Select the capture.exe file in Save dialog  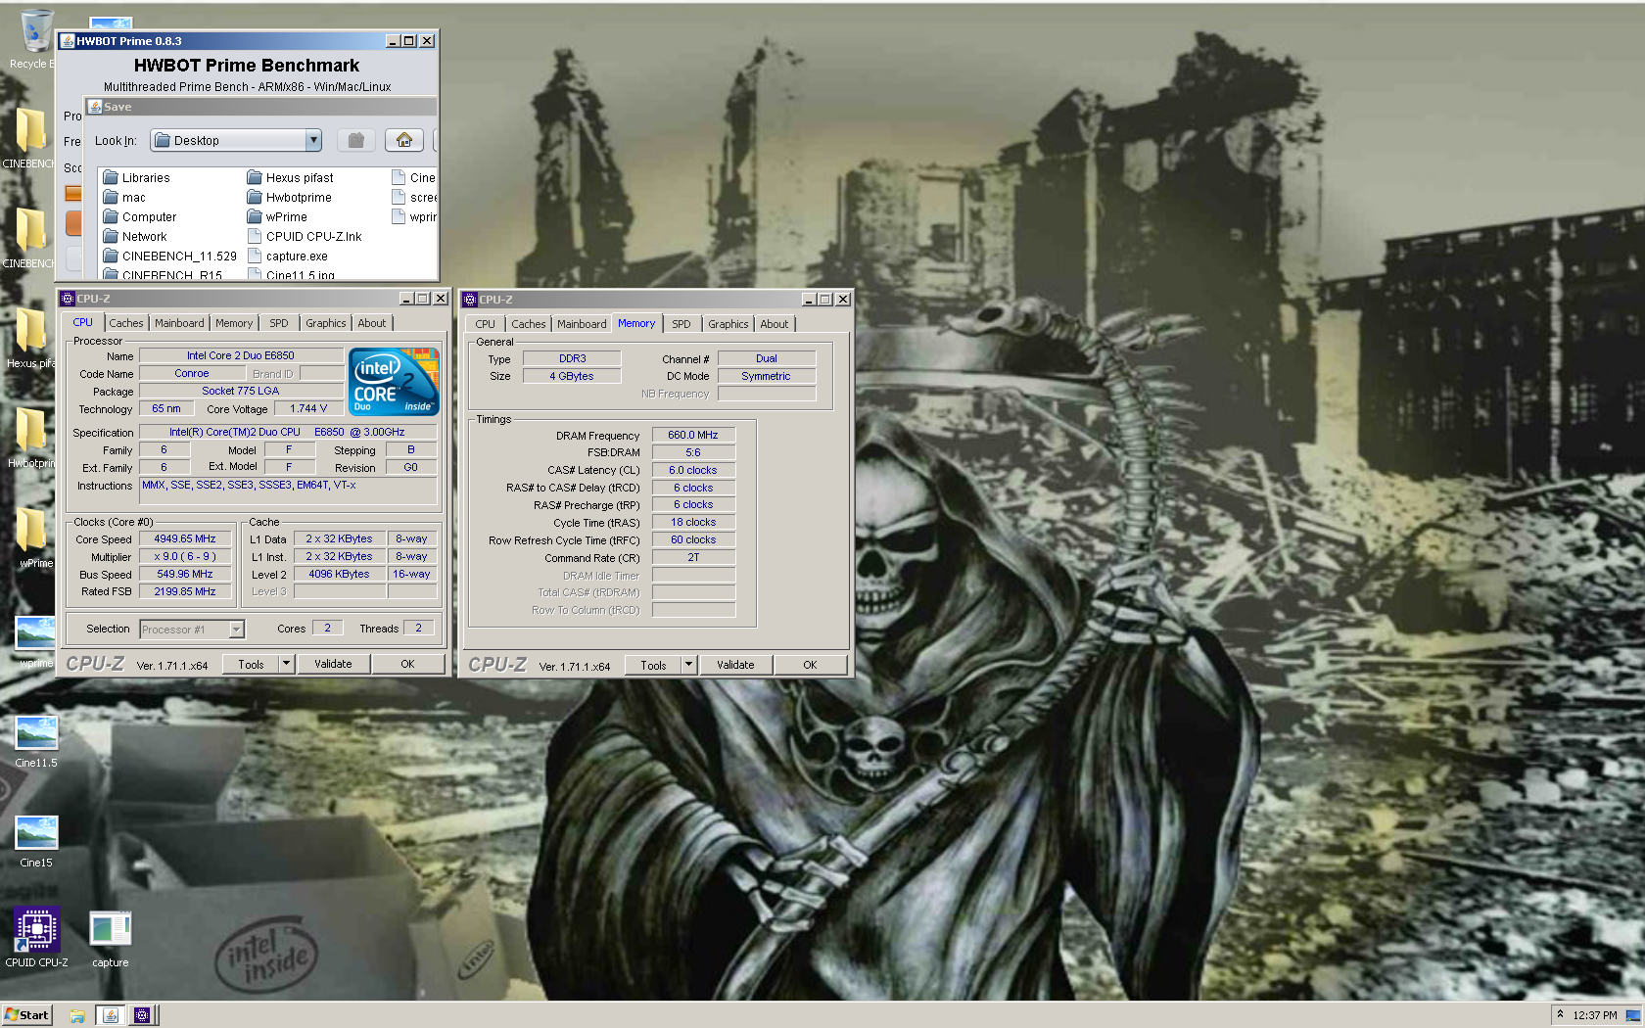[x=288, y=256]
